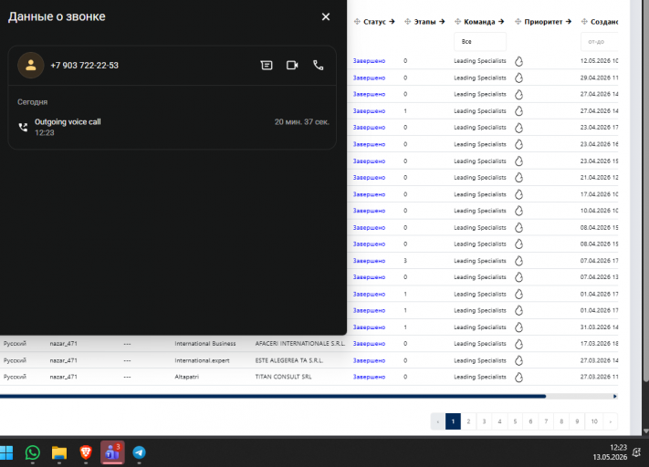The image size is (649, 467).
Task: Click the arrow next to Приоритет header
Action: tap(569, 22)
